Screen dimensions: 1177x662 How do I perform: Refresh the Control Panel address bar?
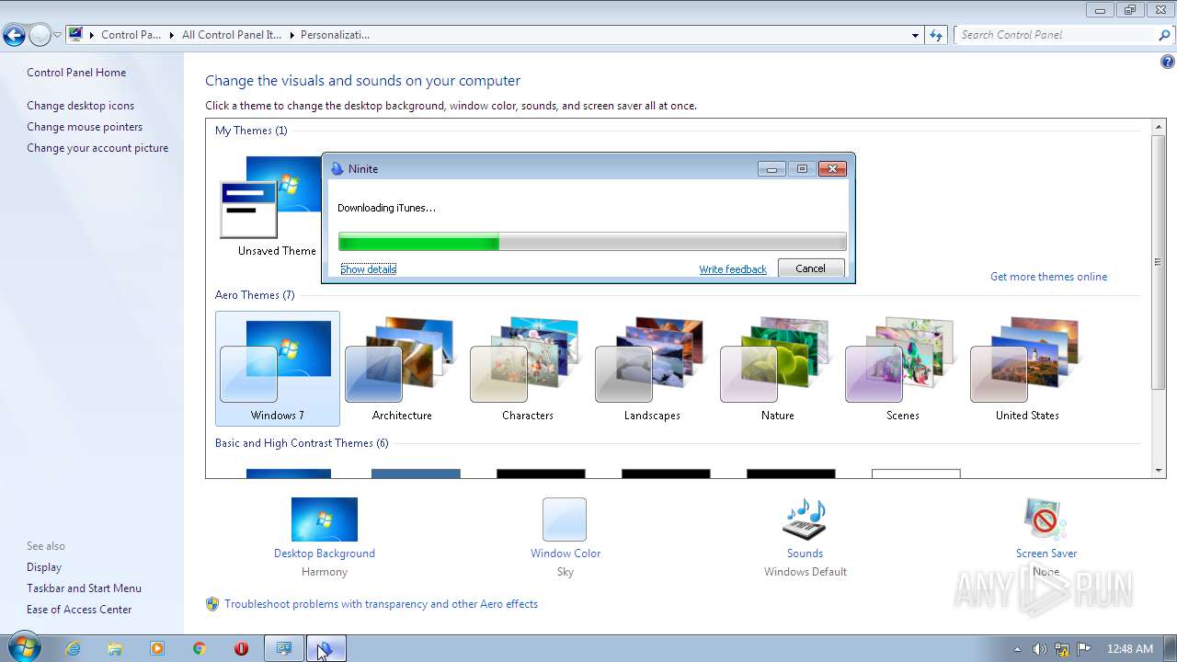pyautogui.click(x=936, y=35)
